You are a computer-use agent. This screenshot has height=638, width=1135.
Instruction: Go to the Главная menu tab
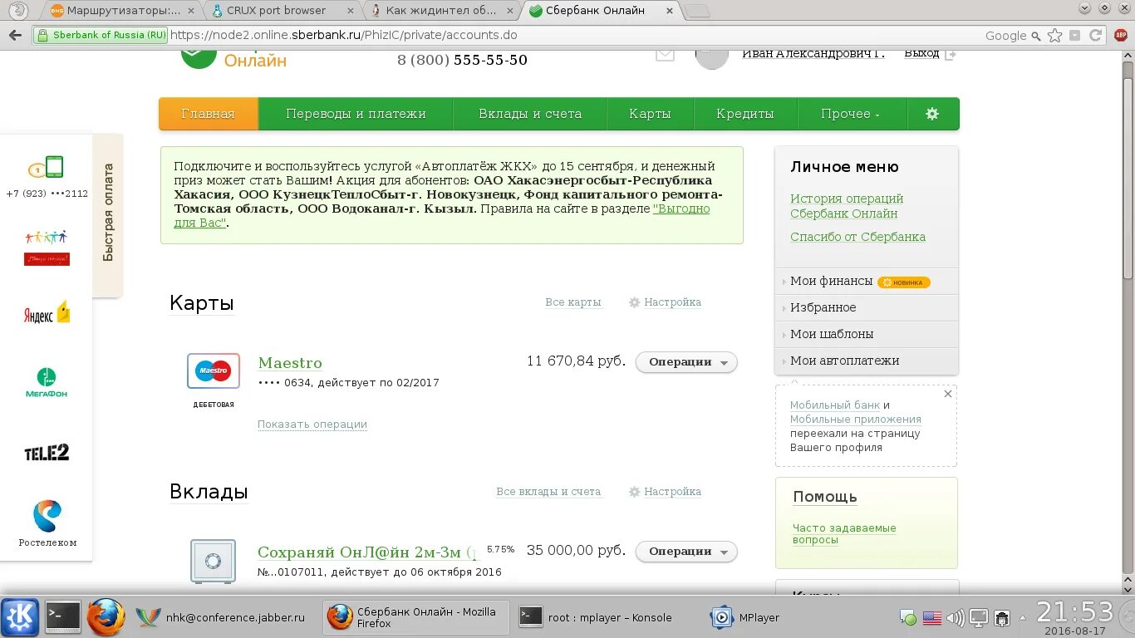tap(209, 114)
